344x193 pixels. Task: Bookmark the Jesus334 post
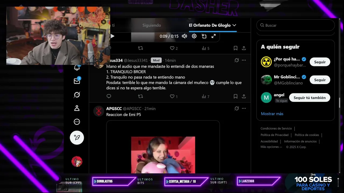pyautogui.click(x=235, y=96)
